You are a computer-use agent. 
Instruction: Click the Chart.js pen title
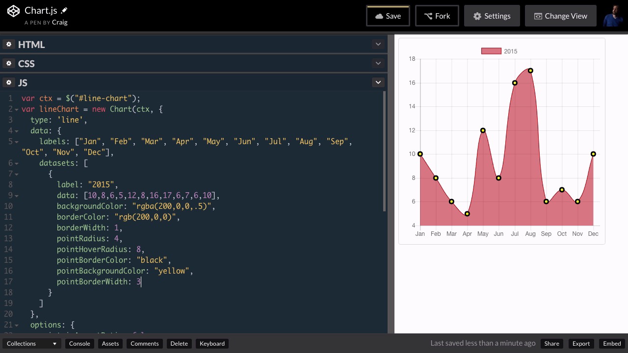pyautogui.click(x=41, y=10)
